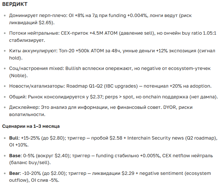Click the Сценарии на 1–3 месяца heading
The height and width of the screenshot is (185, 222).
(x=31, y=126)
